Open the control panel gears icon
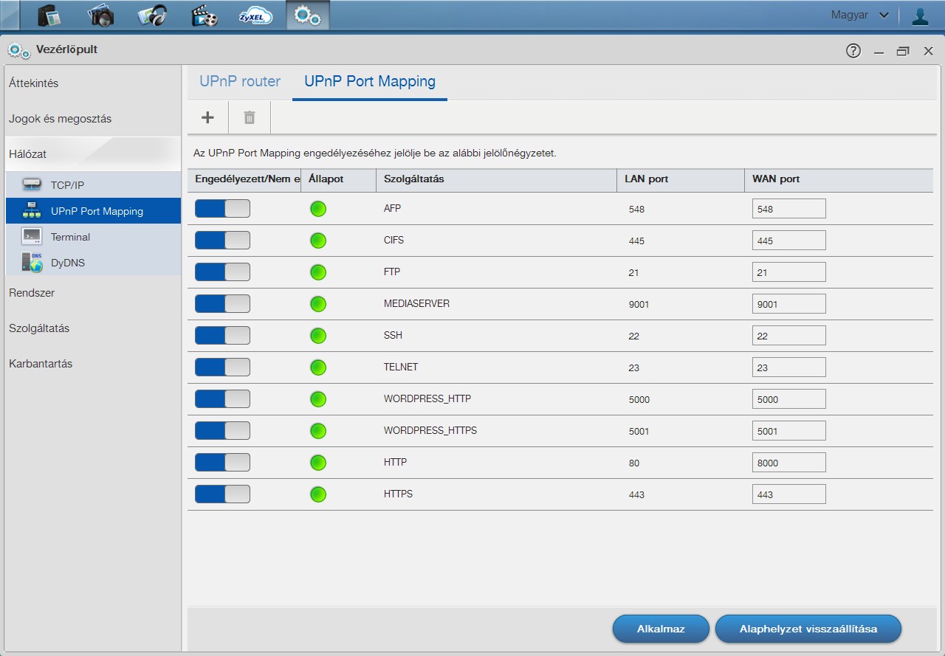The image size is (945, 656). (308, 15)
